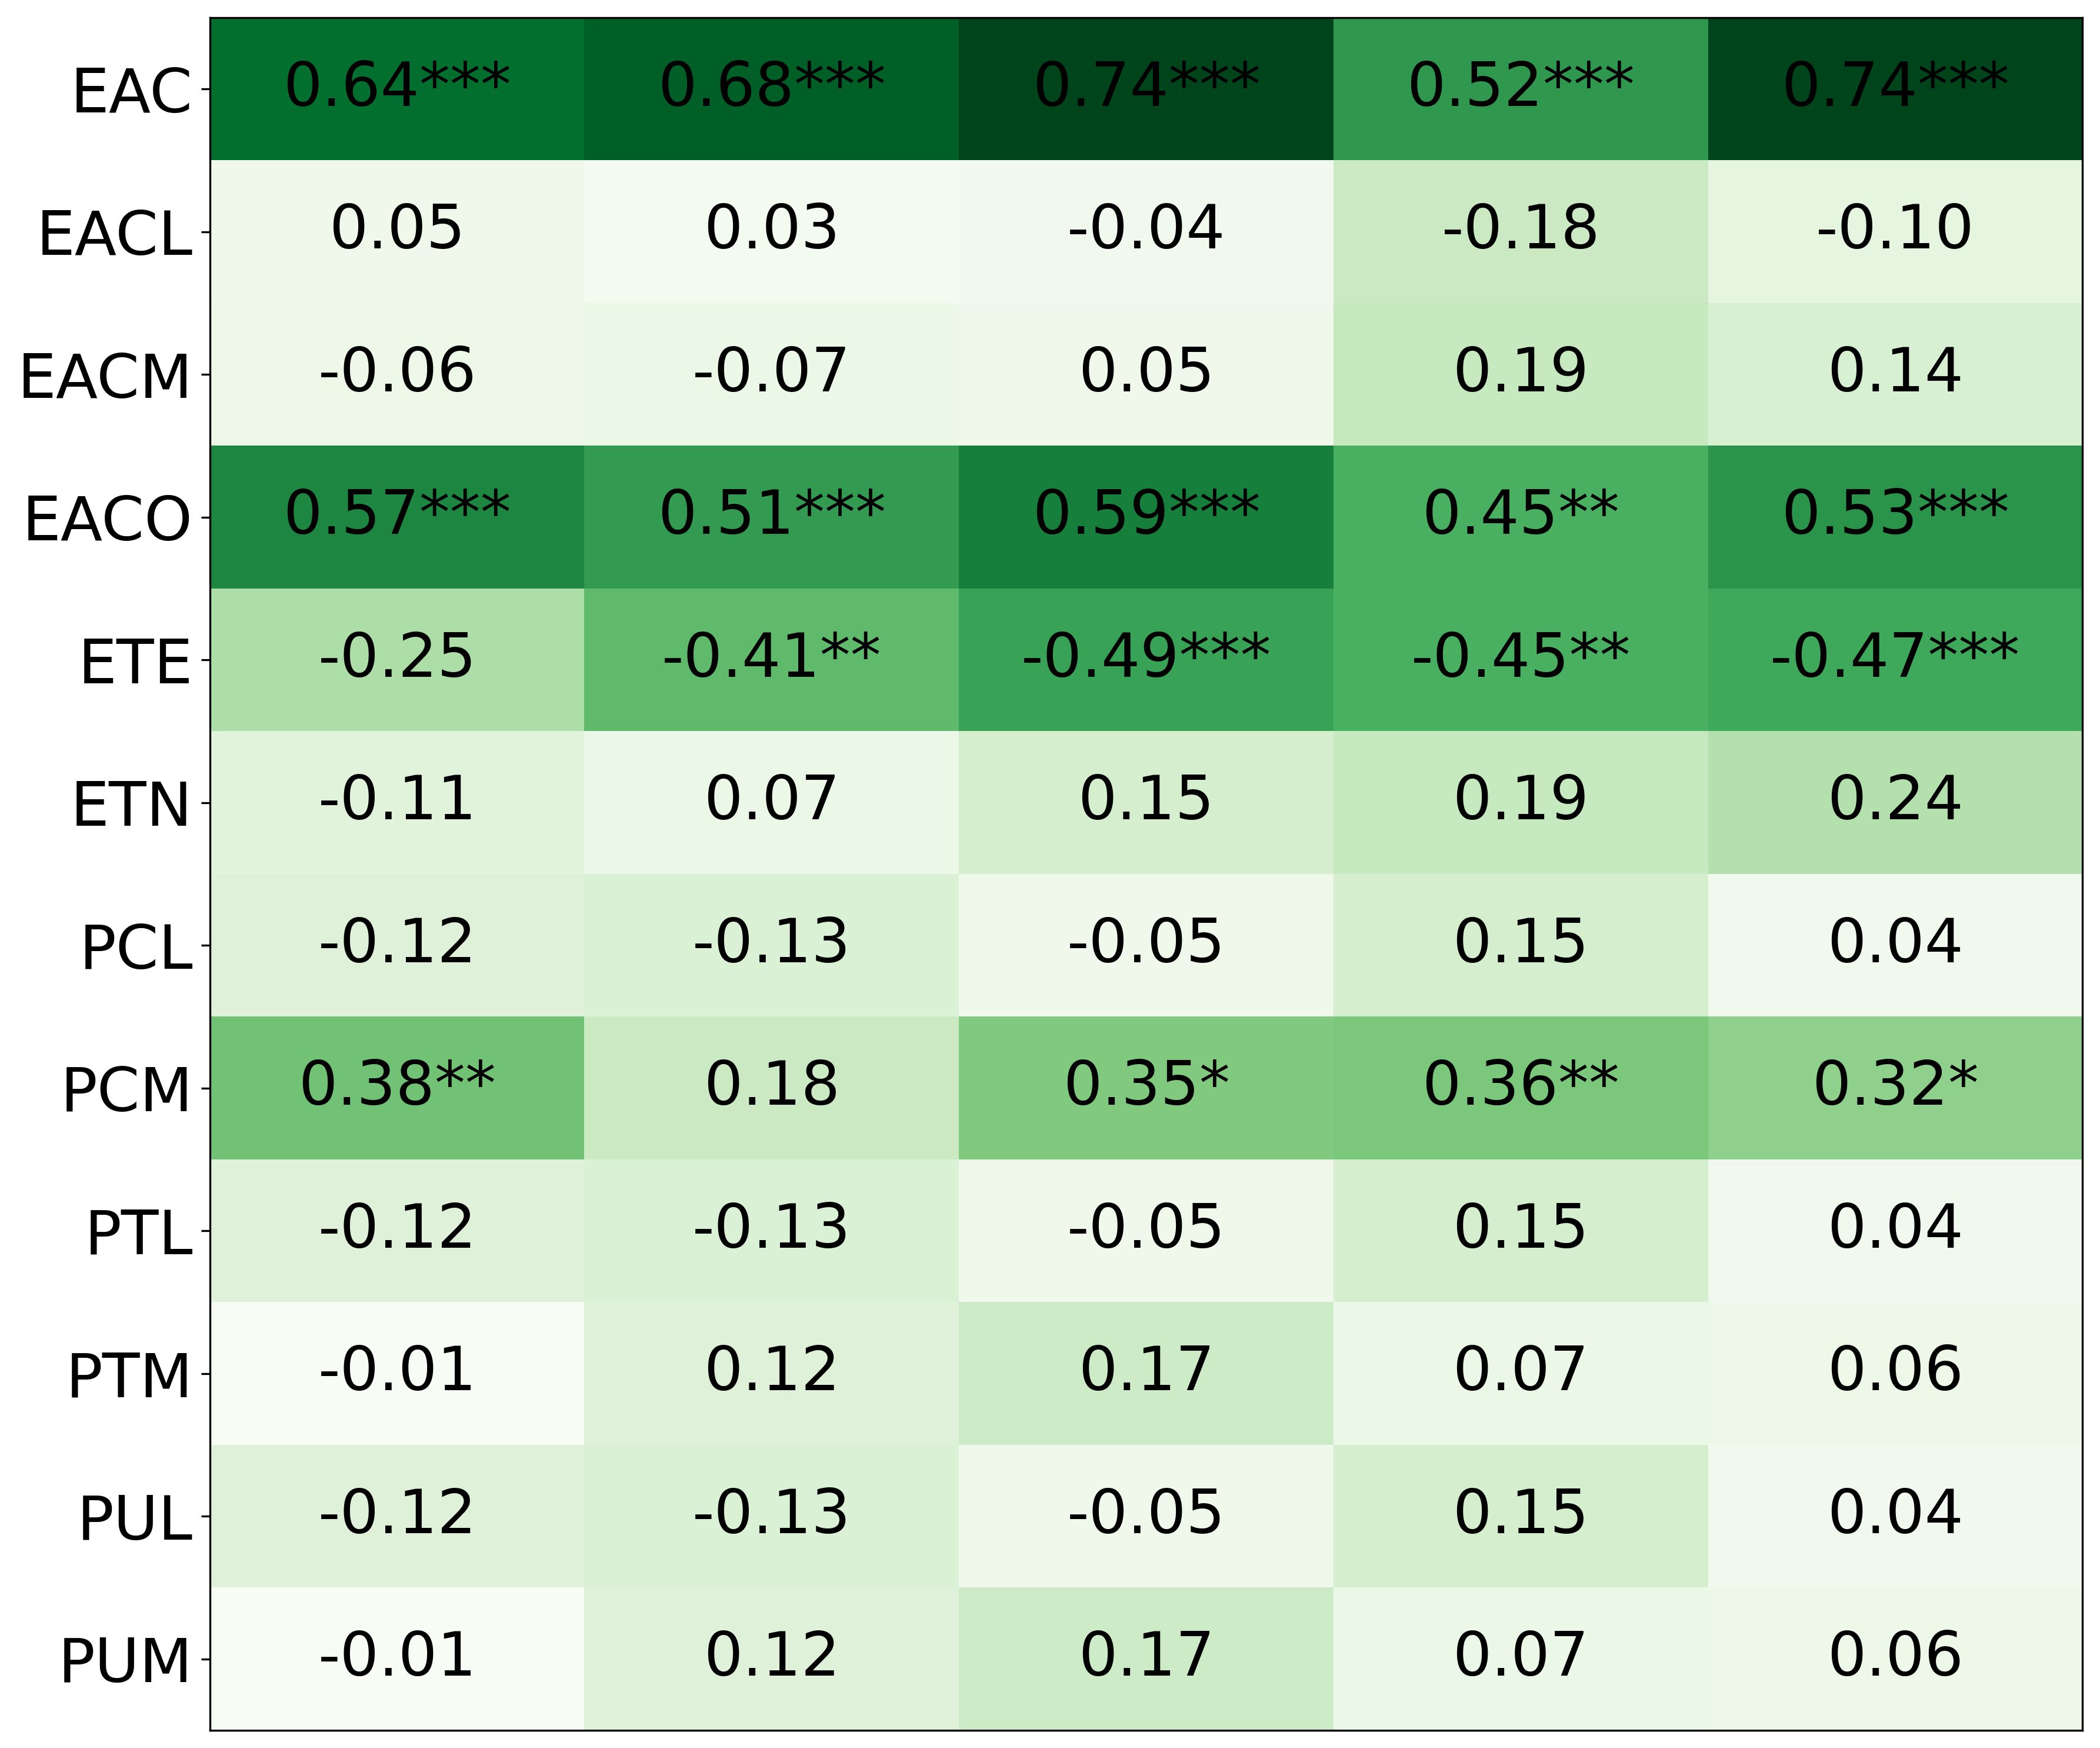Screen dimensions: 2100x1748
Task: Select the ETE cell with value -0.25
Action: [x=397, y=659]
